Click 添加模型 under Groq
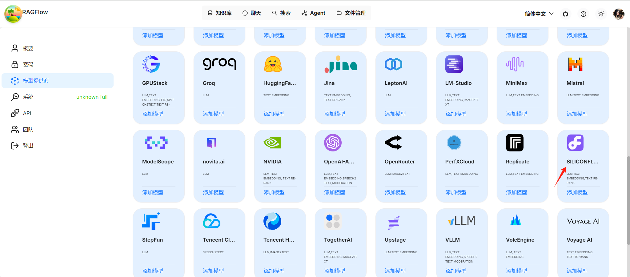Viewport: 630px width, 277px height. click(213, 114)
